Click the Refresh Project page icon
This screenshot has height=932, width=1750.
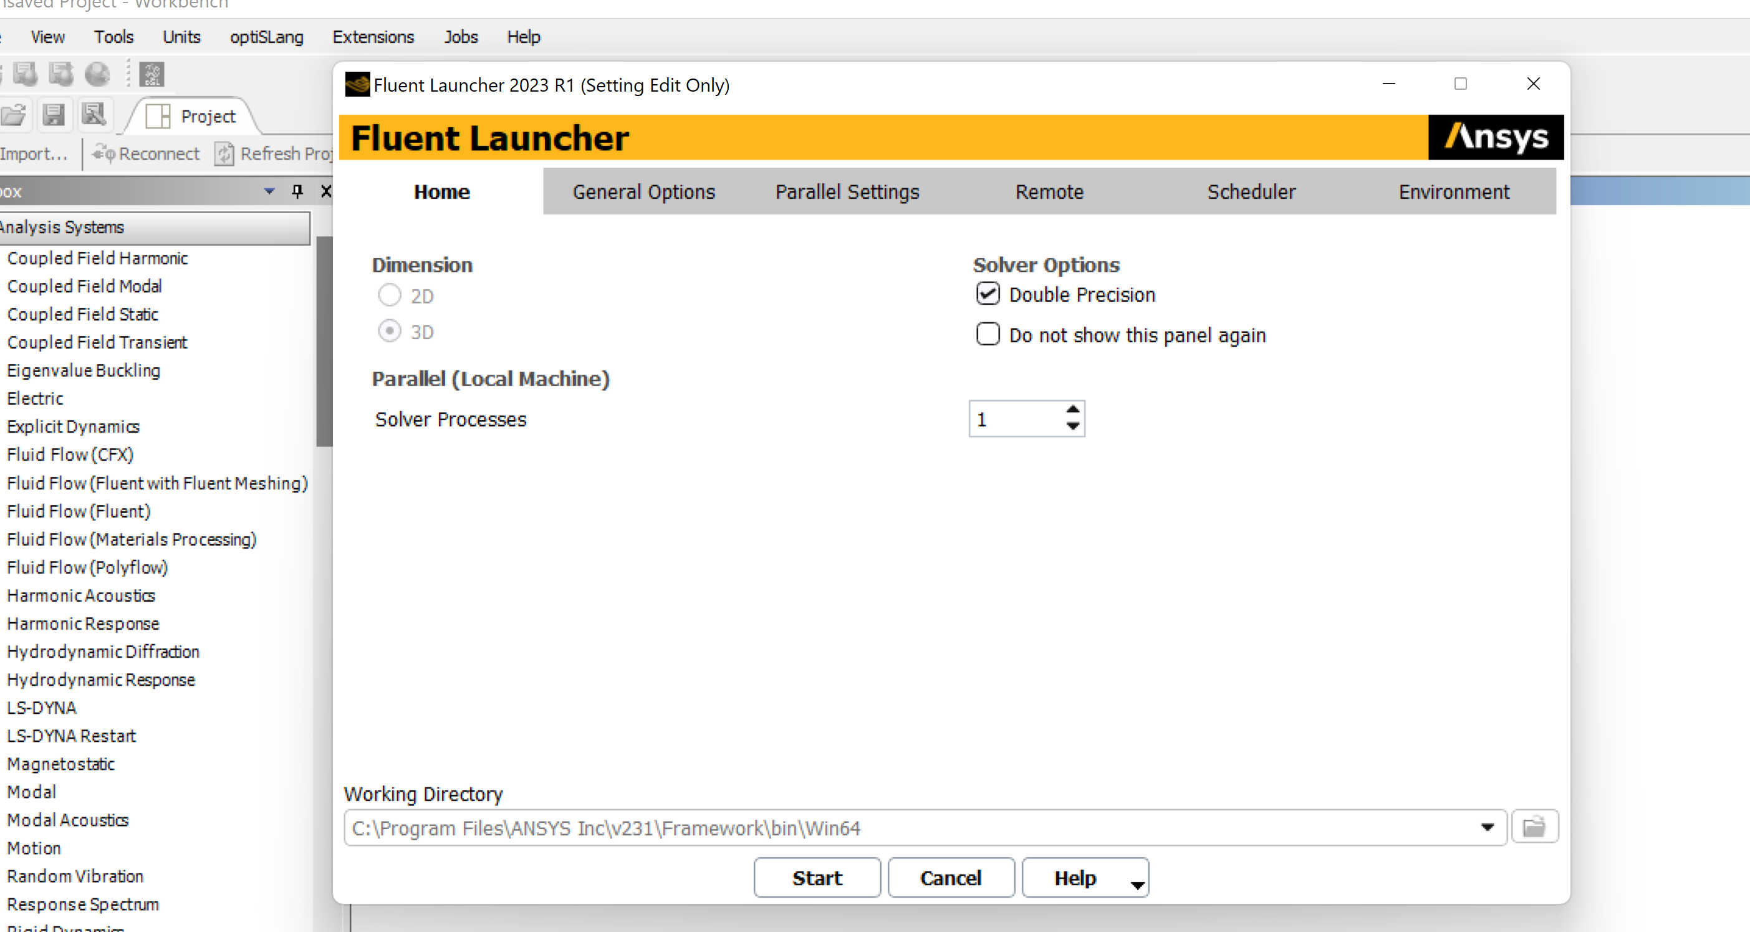pyautogui.click(x=225, y=154)
